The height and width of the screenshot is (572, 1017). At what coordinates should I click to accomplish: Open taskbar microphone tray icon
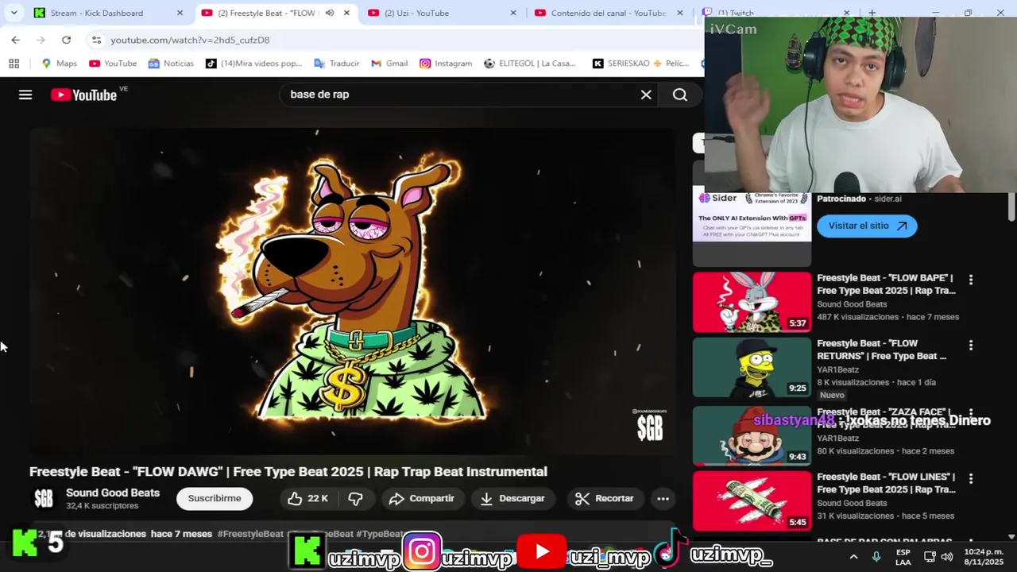[x=876, y=557]
